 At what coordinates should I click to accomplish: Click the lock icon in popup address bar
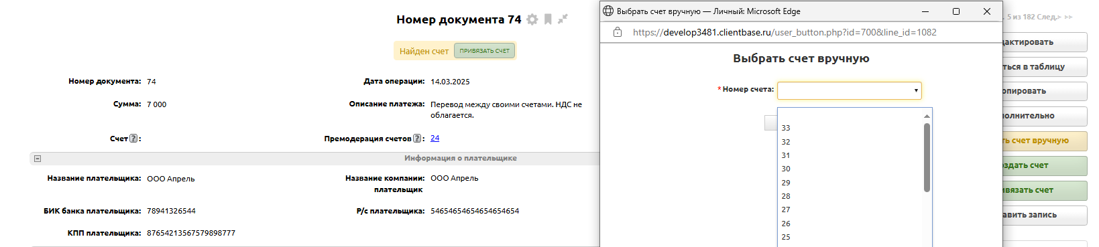(618, 32)
